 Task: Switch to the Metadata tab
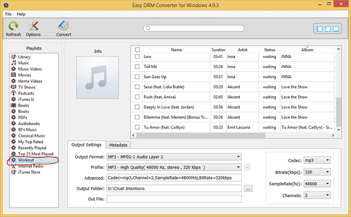click(118, 145)
